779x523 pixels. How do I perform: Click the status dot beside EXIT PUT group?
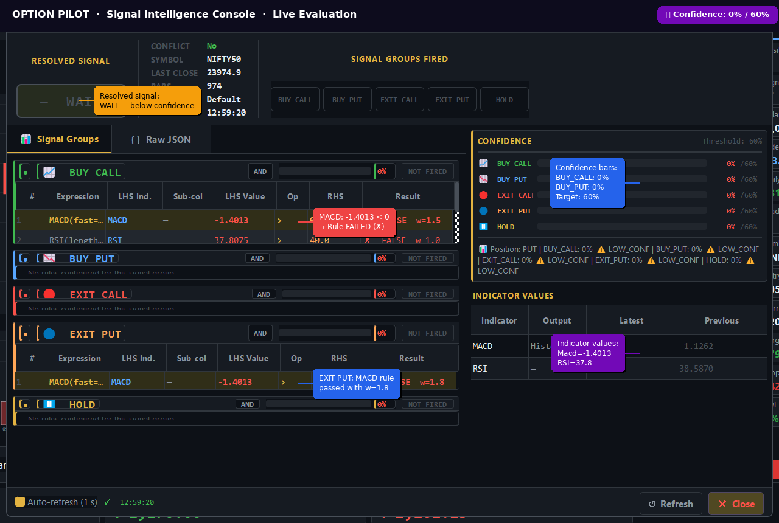(x=25, y=334)
